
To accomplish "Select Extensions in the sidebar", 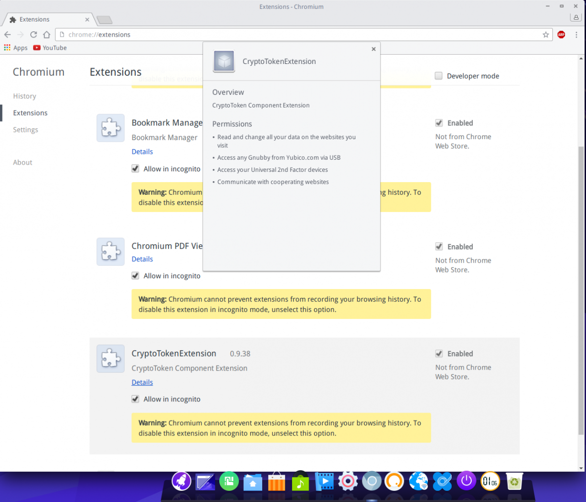I will 30,113.
